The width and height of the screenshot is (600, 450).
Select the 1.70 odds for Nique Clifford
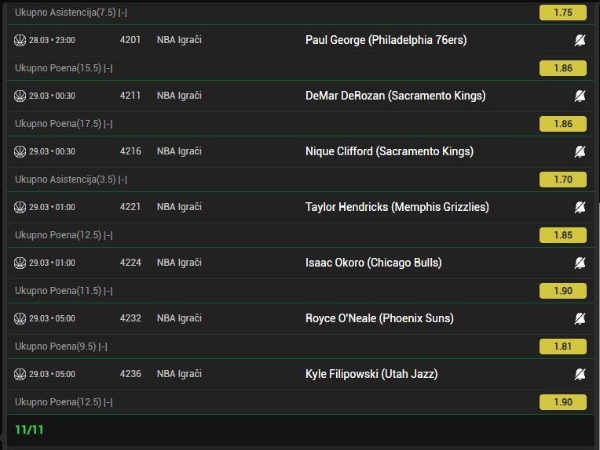563,180
